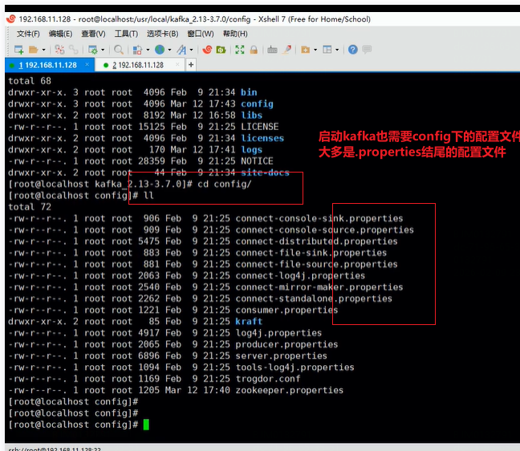
Task: Expand the properties icon dropdown arrow
Action: click(103, 50)
